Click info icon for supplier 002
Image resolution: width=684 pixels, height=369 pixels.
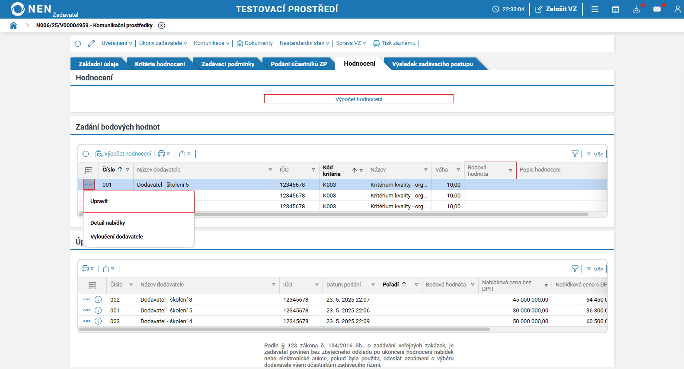click(x=98, y=299)
